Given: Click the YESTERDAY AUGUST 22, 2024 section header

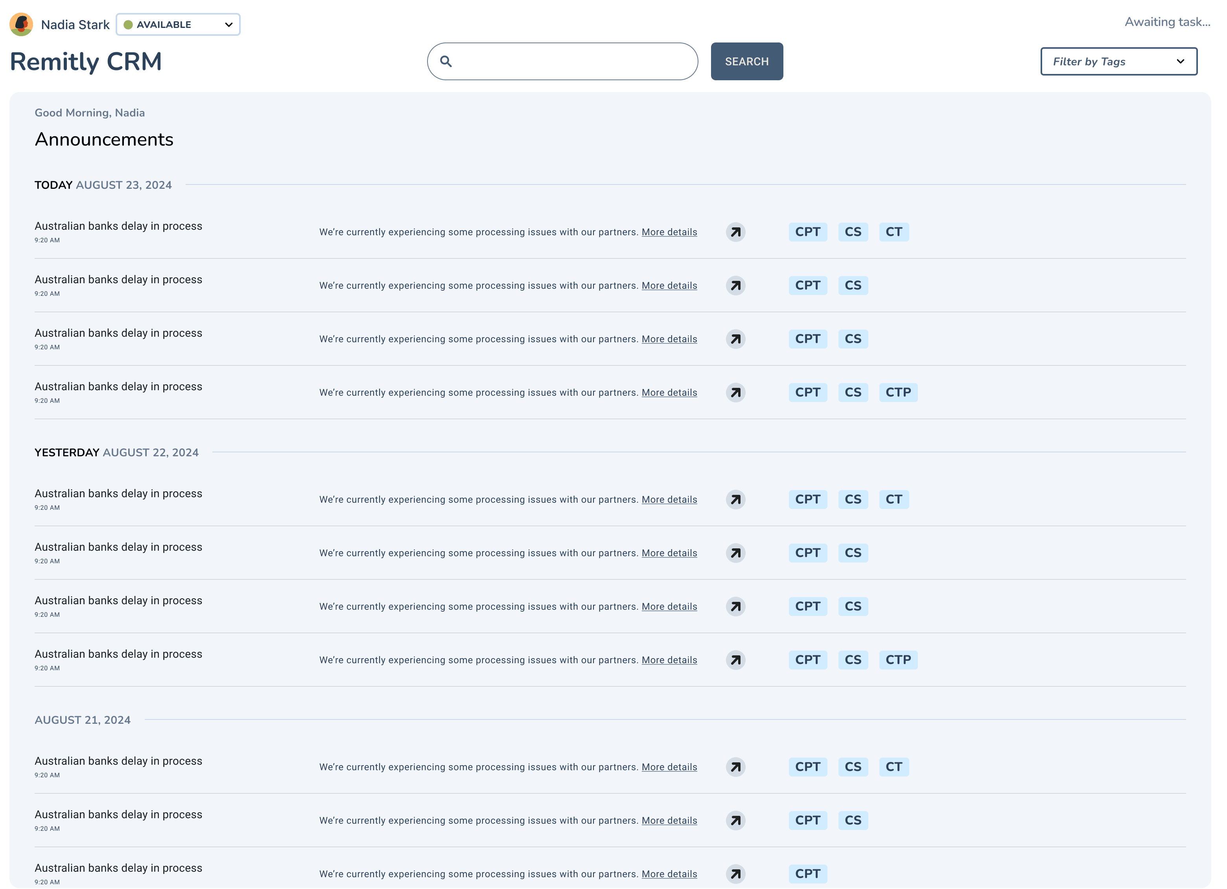Looking at the screenshot, I should [x=116, y=453].
